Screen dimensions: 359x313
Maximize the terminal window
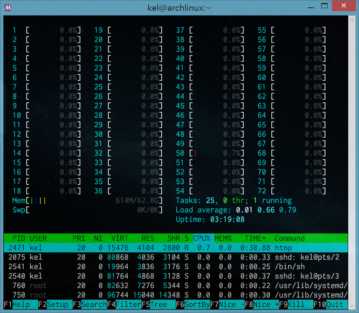tap(324, 6)
